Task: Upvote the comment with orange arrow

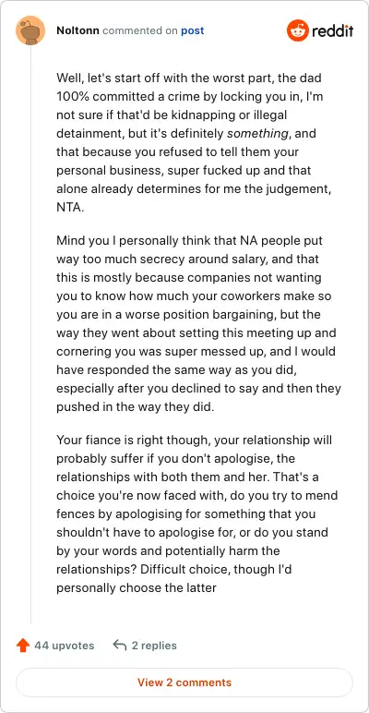Action: click(x=23, y=646)
